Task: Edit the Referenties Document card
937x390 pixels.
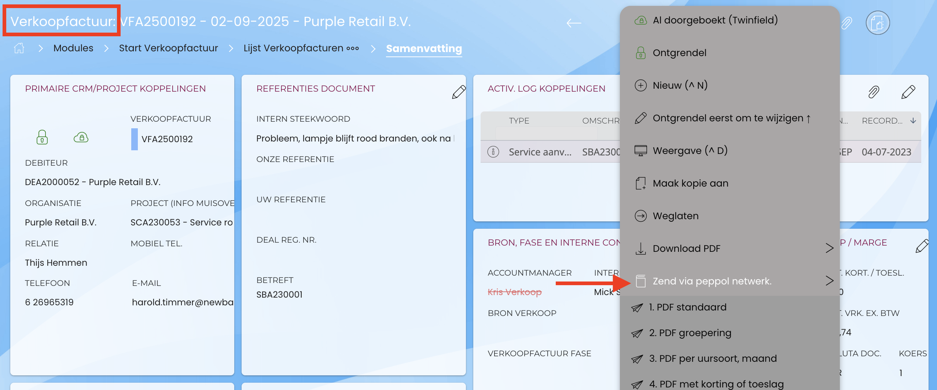Action: (x=458, y=92)
